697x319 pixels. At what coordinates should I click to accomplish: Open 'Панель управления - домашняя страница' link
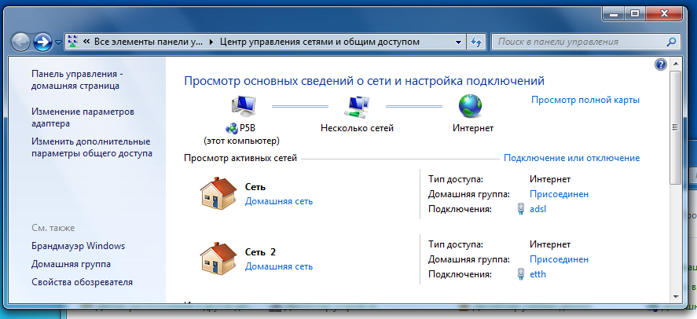point(77,80)
